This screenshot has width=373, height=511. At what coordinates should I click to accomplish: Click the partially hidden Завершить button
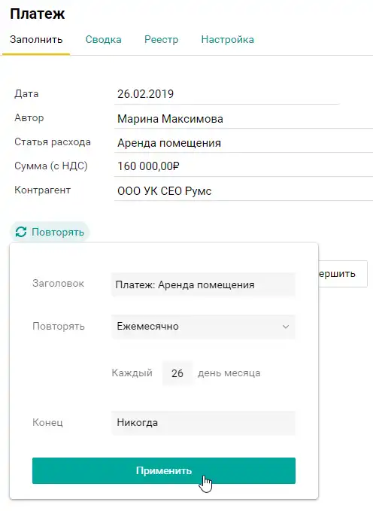coord(343,274)
